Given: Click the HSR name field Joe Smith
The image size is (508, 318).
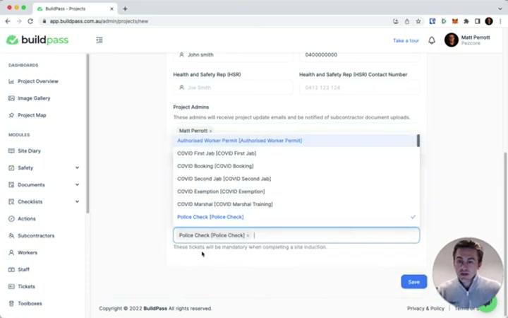Looking at the screenshot, I should (x=234, y=88).
